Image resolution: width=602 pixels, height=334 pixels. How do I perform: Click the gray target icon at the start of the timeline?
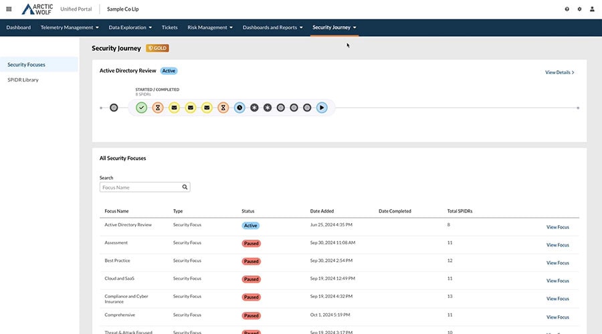pyautogui.click(x=114, y=108)
